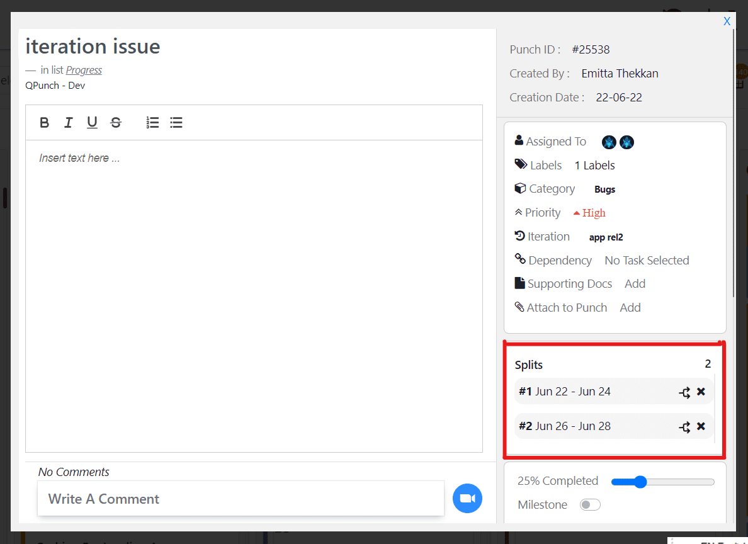Viewport: 748px width, 544px height.
Task: Change the Bugs category
Action: tap(604, 189)
